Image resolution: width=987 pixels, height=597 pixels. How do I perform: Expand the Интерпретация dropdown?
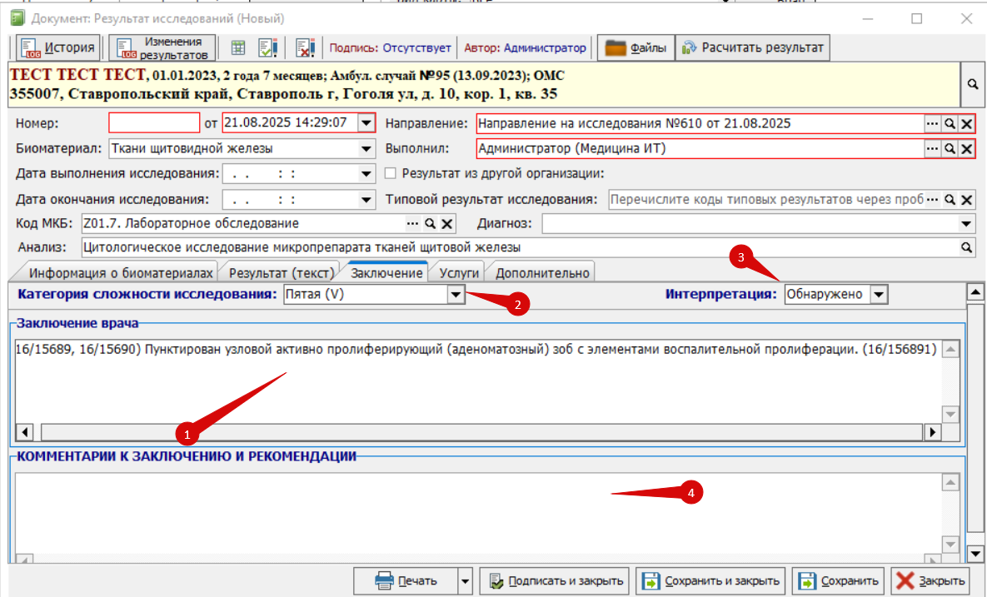click(880, 295)
